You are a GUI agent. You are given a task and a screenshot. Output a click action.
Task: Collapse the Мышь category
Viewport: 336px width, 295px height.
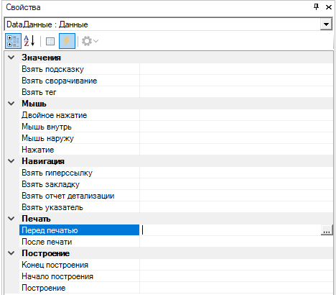[x=11, y=104]
